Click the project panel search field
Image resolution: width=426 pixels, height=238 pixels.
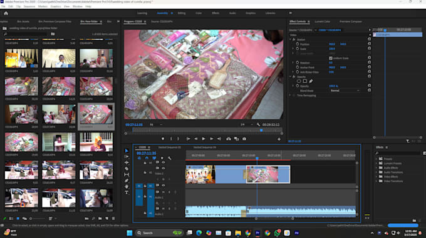click(26, 34)
